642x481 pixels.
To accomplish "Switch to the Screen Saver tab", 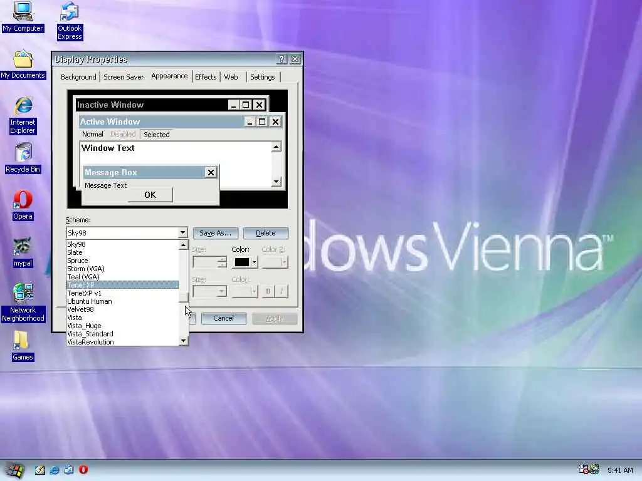I will coord(124,77).
